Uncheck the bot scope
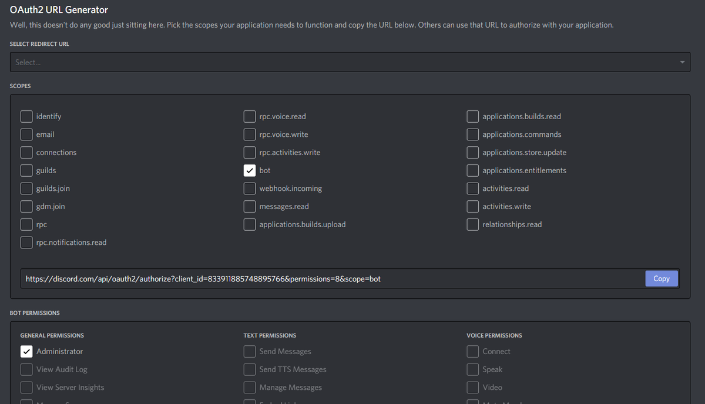Viewport: 705px width, 404px height. click(250, 170)
